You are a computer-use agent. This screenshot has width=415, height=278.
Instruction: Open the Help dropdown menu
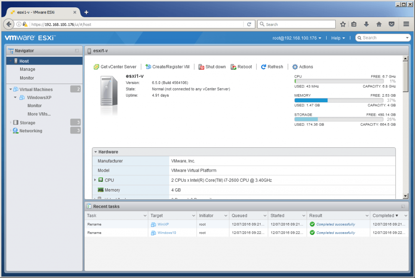338,38
